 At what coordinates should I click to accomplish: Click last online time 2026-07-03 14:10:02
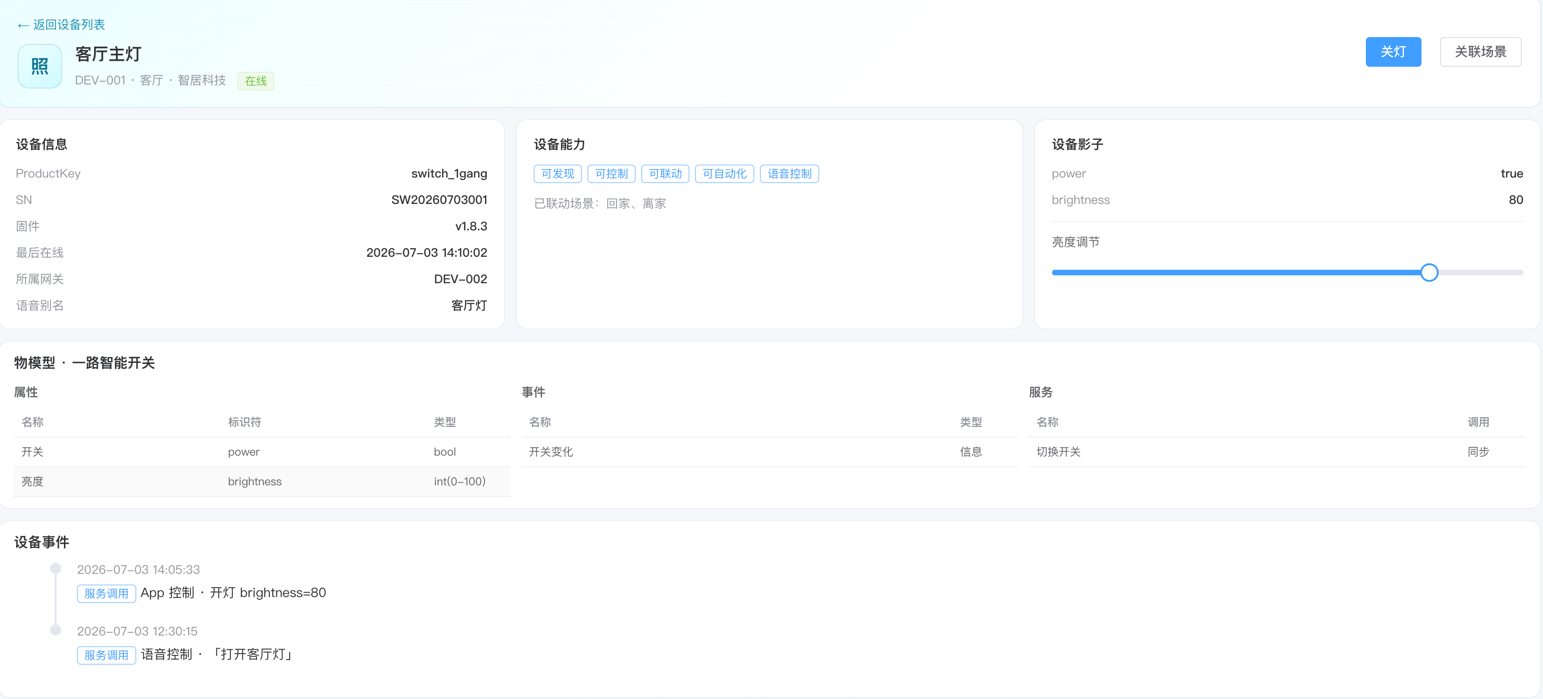tap(427, 253)
